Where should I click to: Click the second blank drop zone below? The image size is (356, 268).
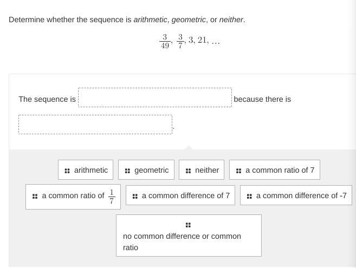(x=95, y=125)
